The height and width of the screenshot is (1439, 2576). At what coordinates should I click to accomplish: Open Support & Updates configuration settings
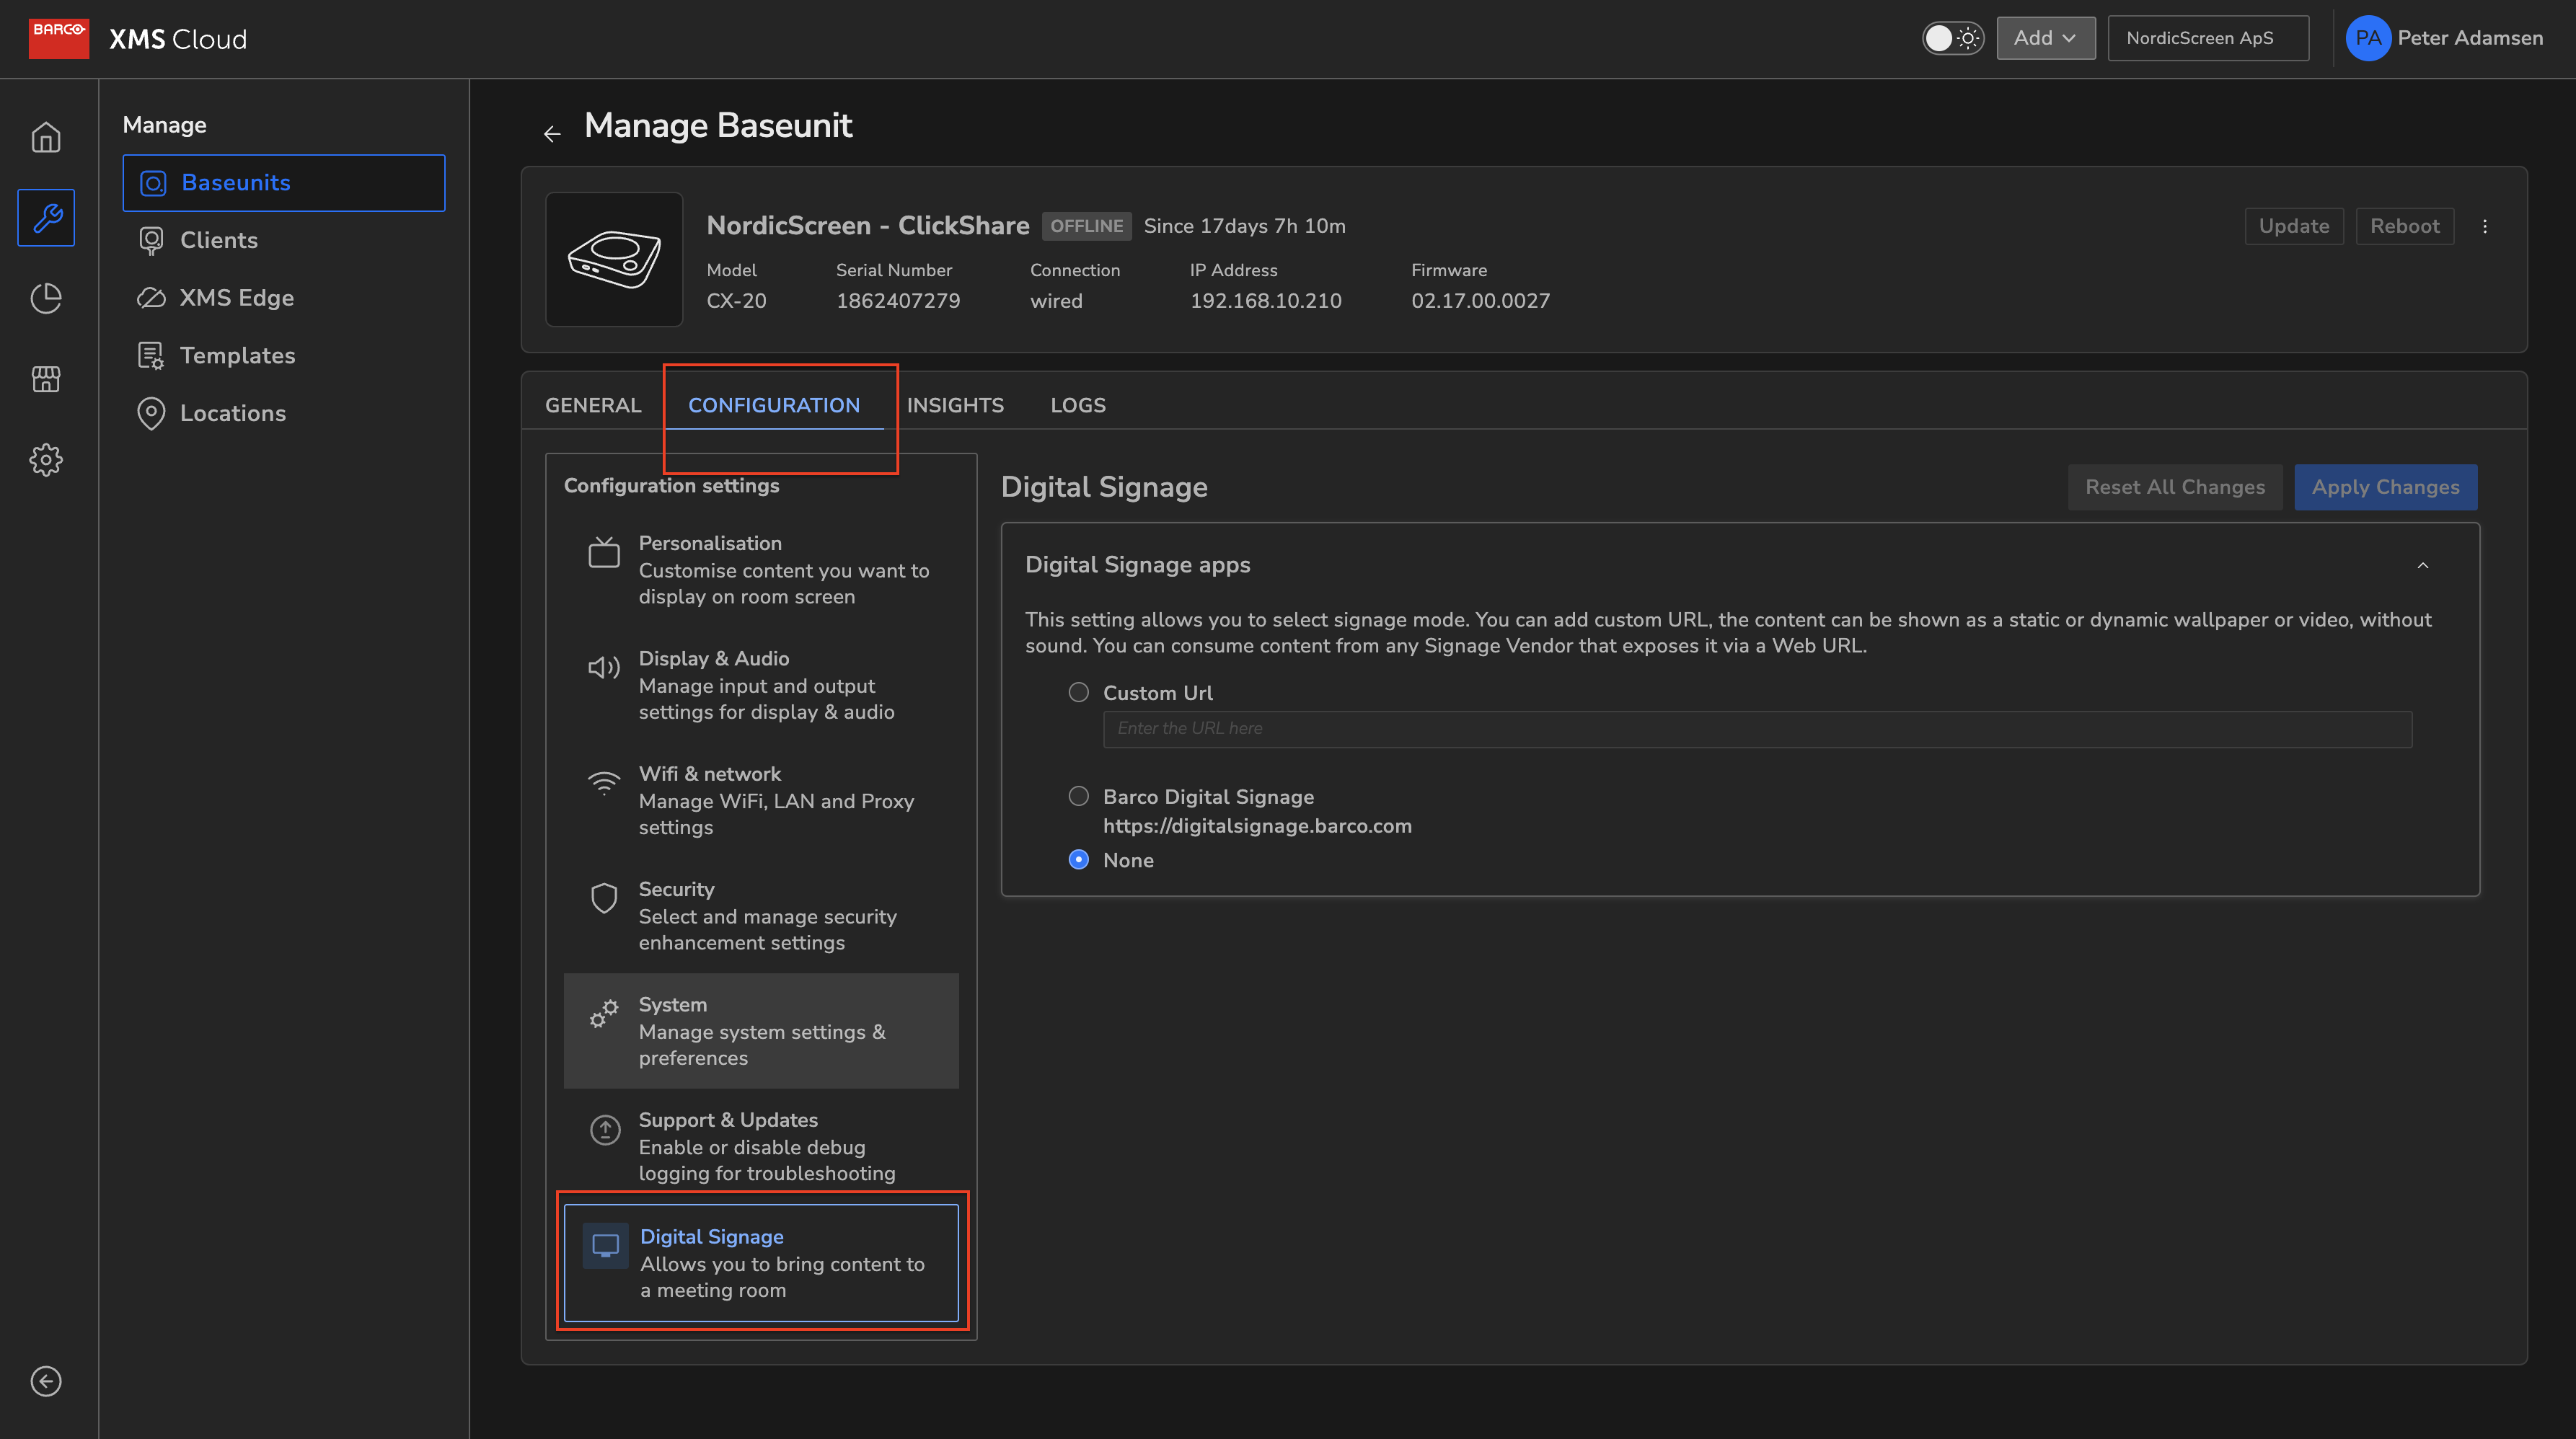pyautogui.click(x=761, y=1146)
